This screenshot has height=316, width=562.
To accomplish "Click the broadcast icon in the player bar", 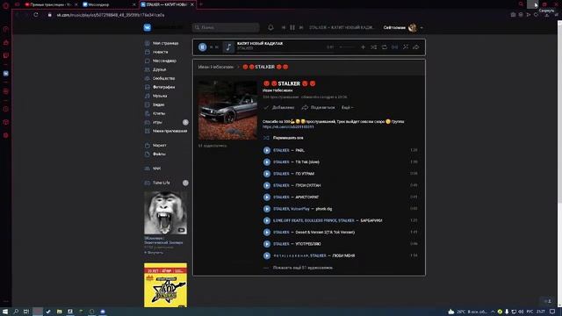I will point(394,47).
